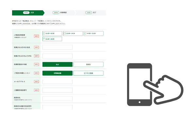Focus the 保護者名 input field
Viewport: 196px width, 119px height.
[x=57, y=99]
